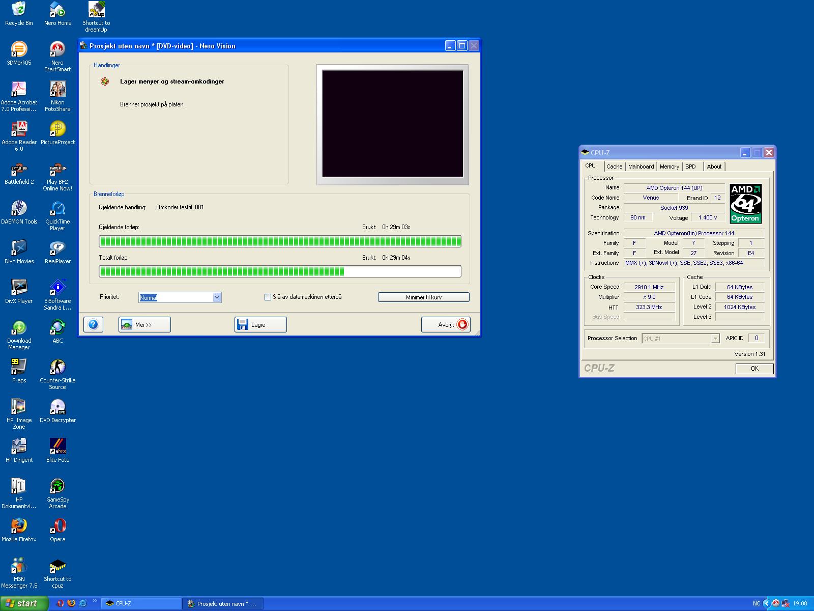Screen dimensions: 814x611
Task: Switch to the Cache tab in CPU-Z
Action: (614, 166)
